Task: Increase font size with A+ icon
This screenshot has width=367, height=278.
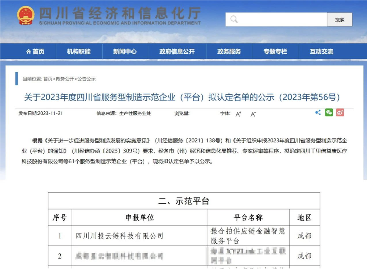Action: pyautogui.click(x=238, y=114)
